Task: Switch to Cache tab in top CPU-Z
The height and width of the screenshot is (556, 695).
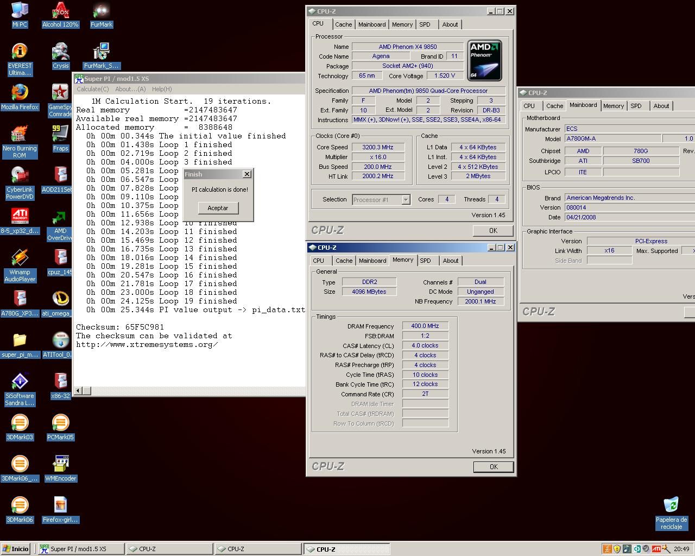Action: pos(343,24)
